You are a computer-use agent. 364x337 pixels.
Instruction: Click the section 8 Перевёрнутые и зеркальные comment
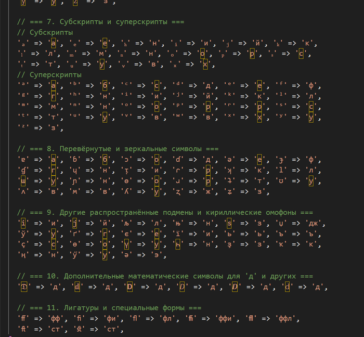coord(114,148)
